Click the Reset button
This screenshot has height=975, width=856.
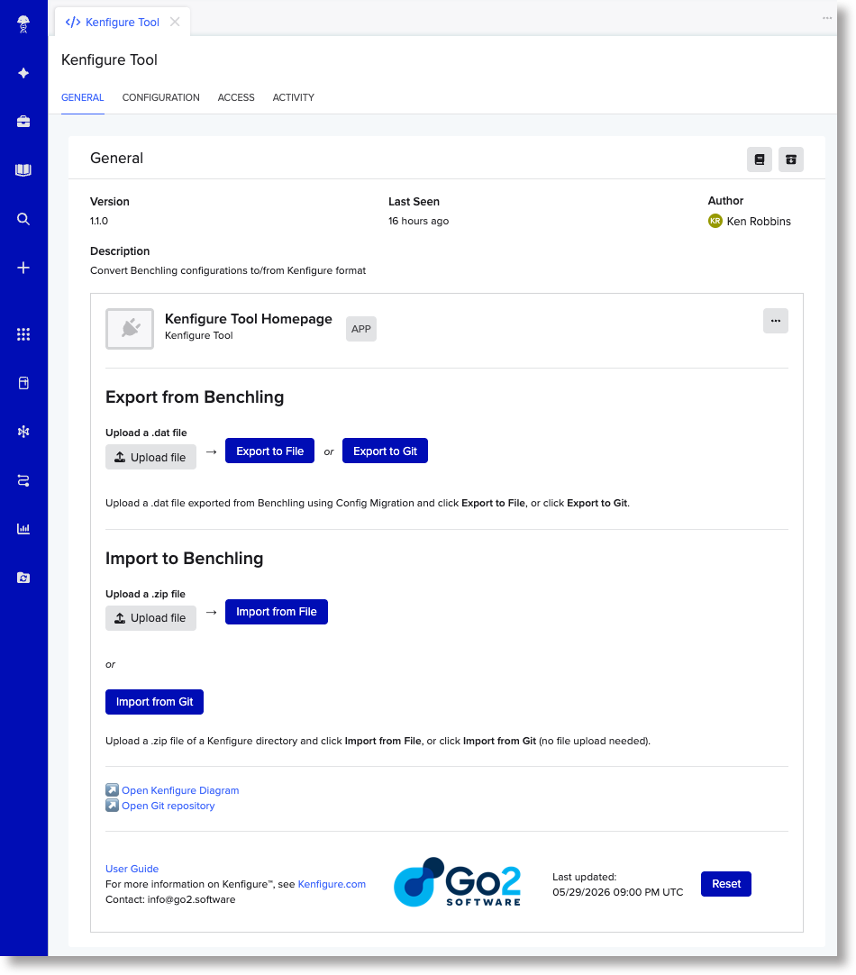click(x=726, y=884)
